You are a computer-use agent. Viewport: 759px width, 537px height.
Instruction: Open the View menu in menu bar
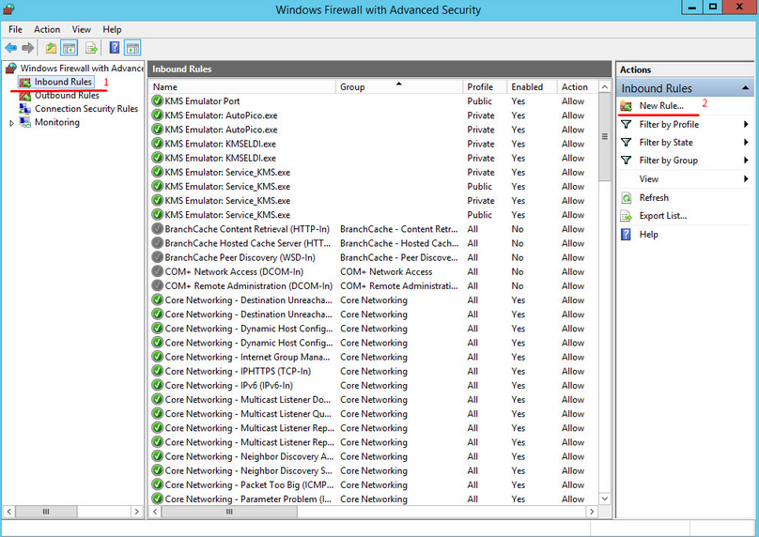[82, 29]
